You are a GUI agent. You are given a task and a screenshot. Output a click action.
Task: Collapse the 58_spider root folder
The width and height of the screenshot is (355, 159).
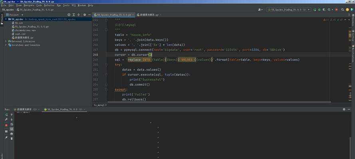point(6,19)
